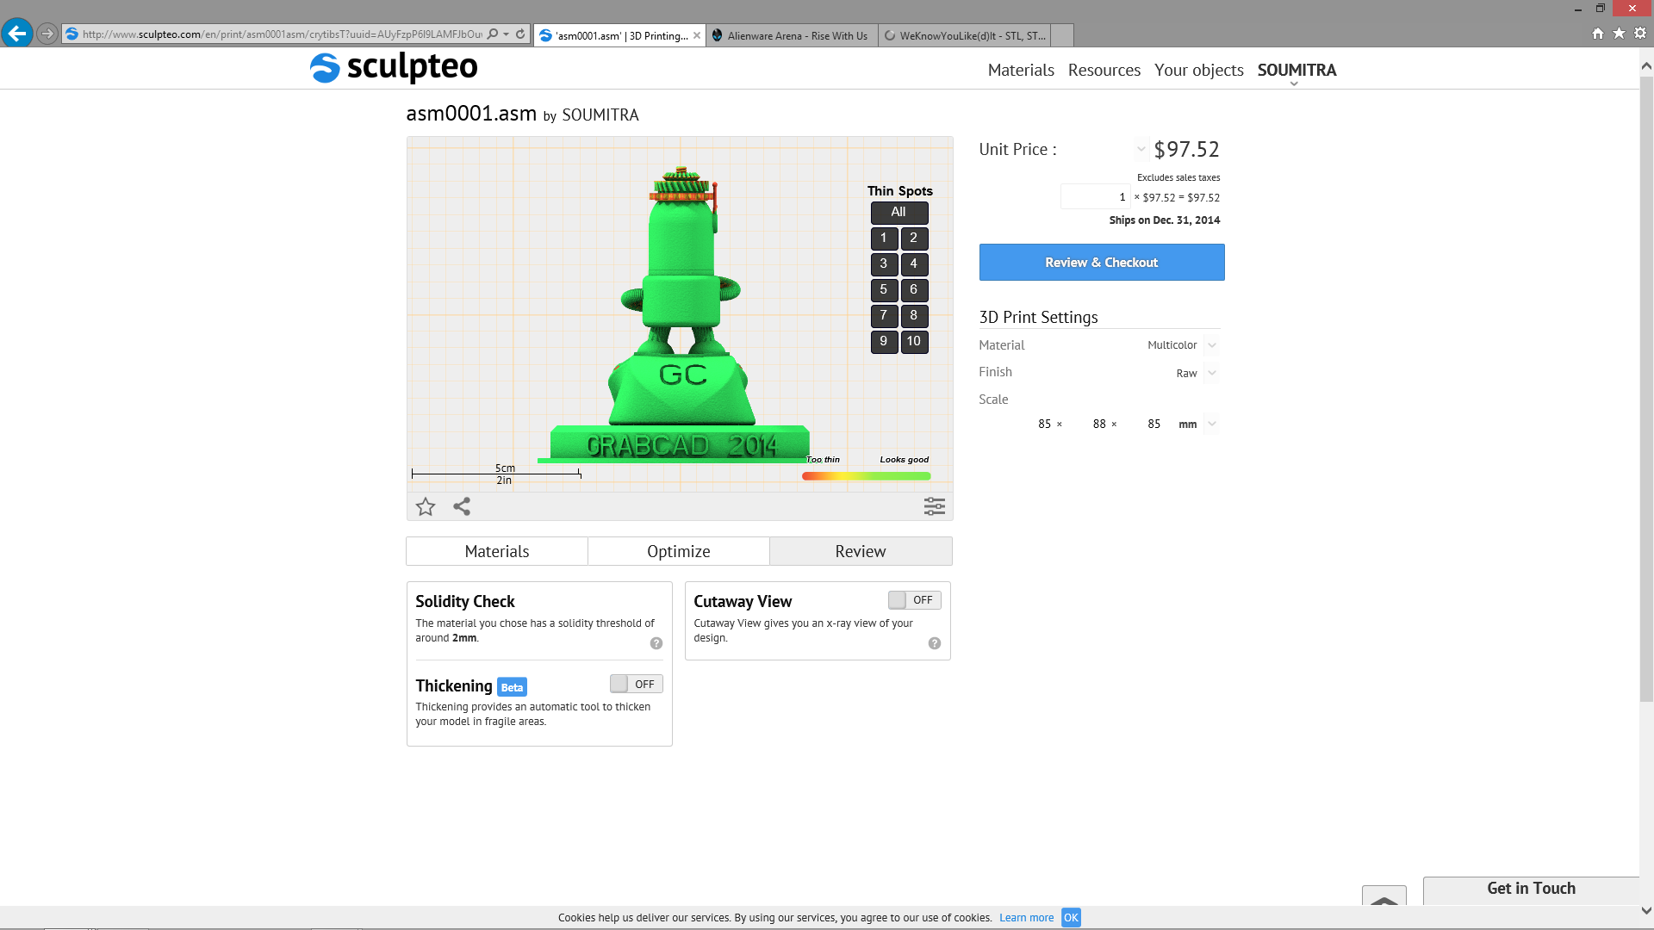Click Solidity Check help question mark

[x=656, y=643]
